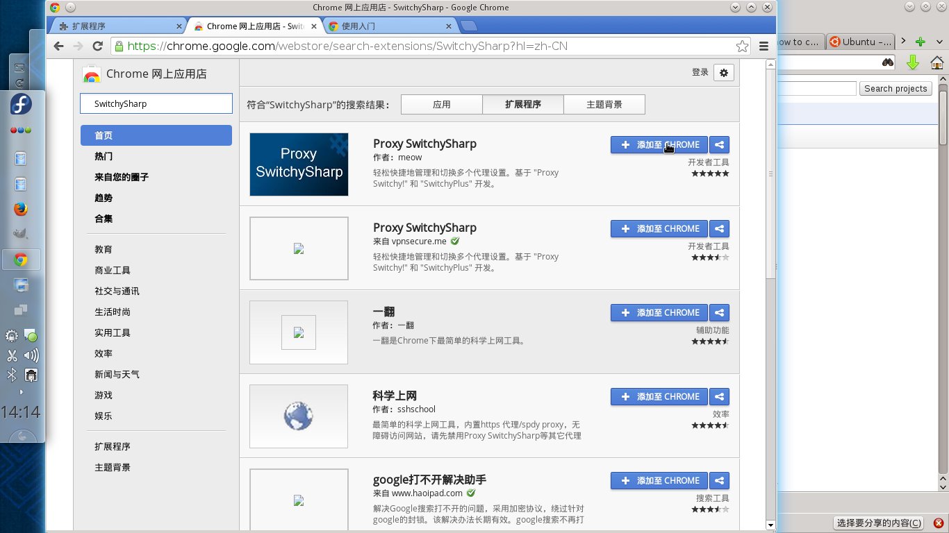Open the 游戏 category
This screenshot has height=533, width=949.
point(104,395)
